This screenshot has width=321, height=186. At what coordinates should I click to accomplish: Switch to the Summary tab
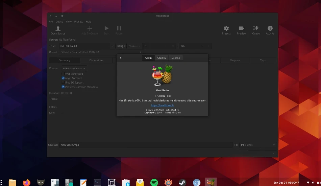click(x=65, y=60)
